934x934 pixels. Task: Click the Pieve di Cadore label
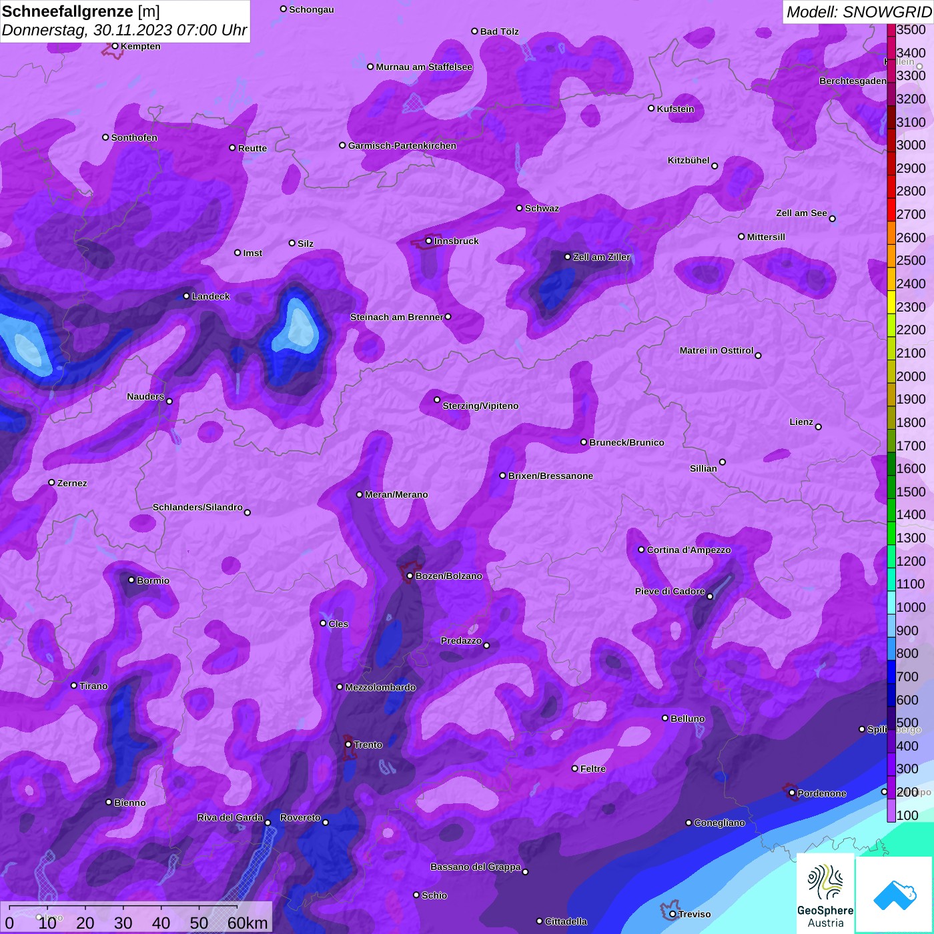[670, 591]
